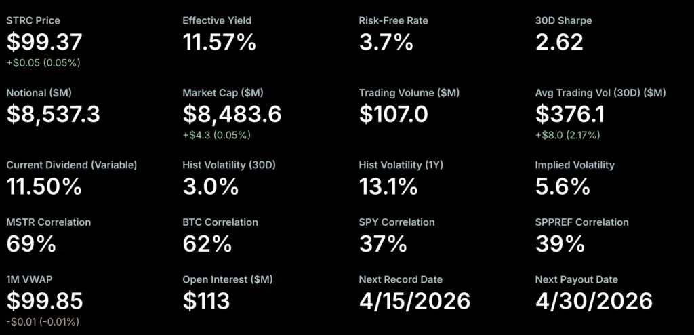Click the Risk-Free Rate 3.7% value
Viewport: 694px width, 335px height.
coord(386,42)
